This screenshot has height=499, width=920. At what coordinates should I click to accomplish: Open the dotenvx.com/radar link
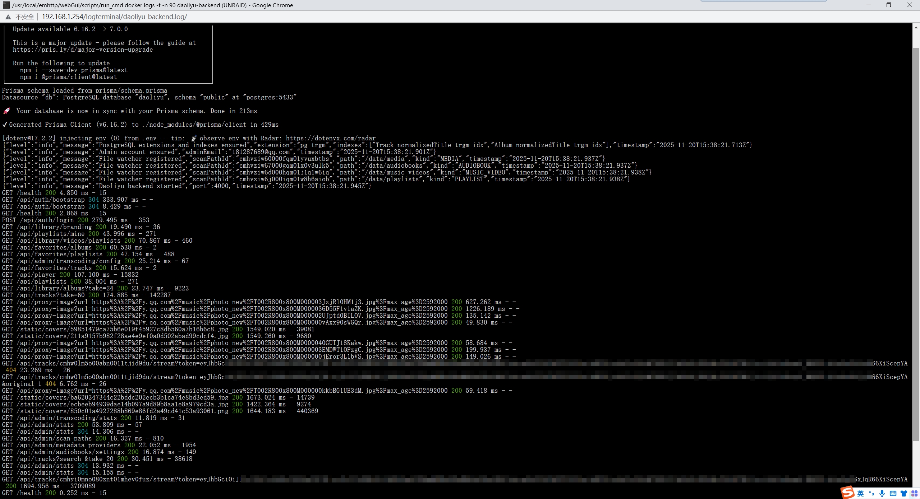pos(330,138)
